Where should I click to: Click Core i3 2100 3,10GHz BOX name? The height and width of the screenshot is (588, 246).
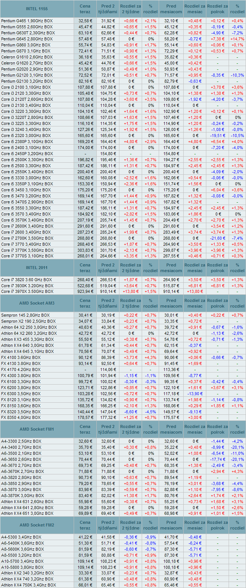[x=26, y=87]
